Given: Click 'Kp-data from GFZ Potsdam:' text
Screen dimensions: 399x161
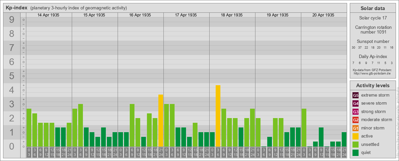Looking at the screenshot, I should (372, 70).
